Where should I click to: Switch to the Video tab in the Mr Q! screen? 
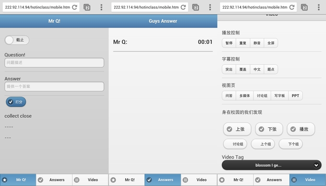(90, 180)
